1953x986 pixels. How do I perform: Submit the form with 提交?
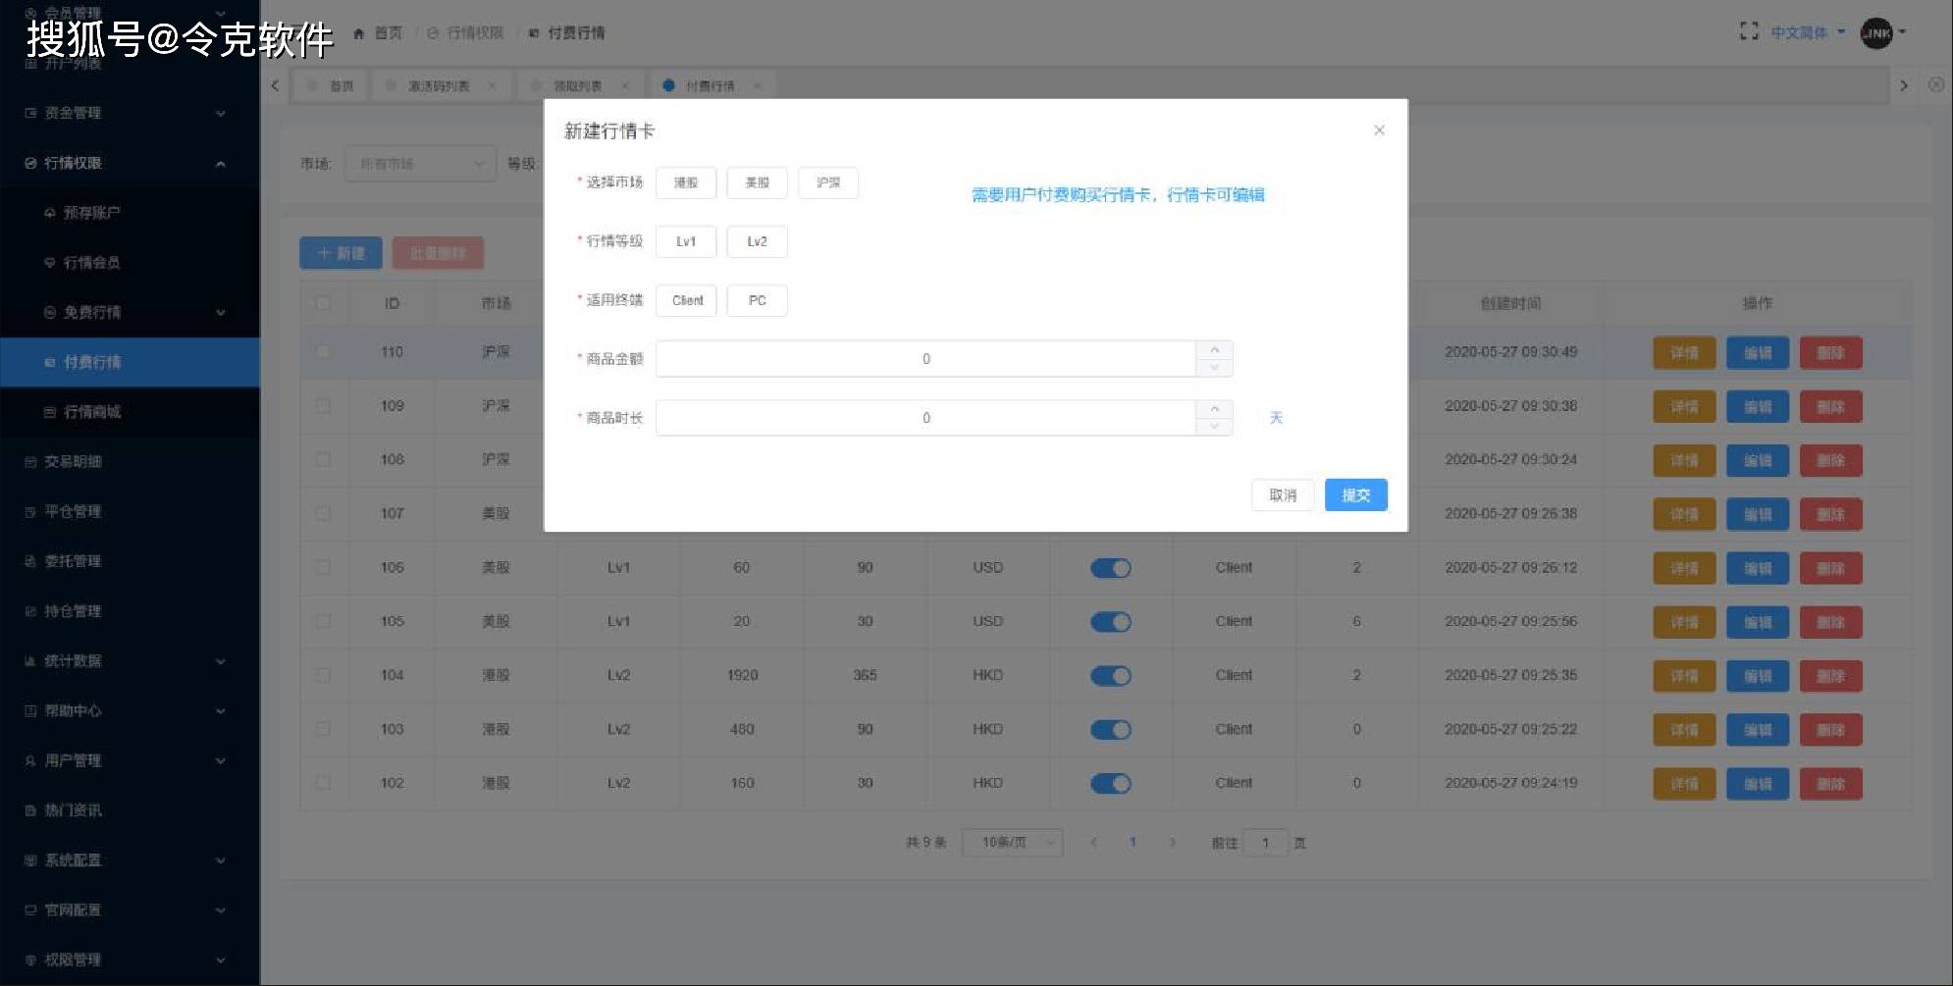1356,495
